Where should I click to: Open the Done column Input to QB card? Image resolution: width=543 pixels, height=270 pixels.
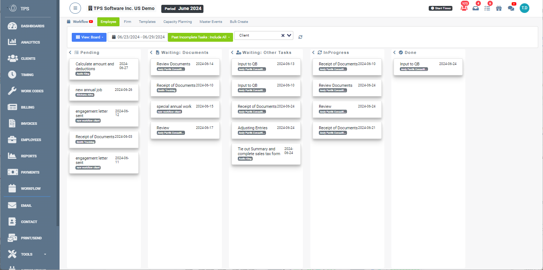428,66
